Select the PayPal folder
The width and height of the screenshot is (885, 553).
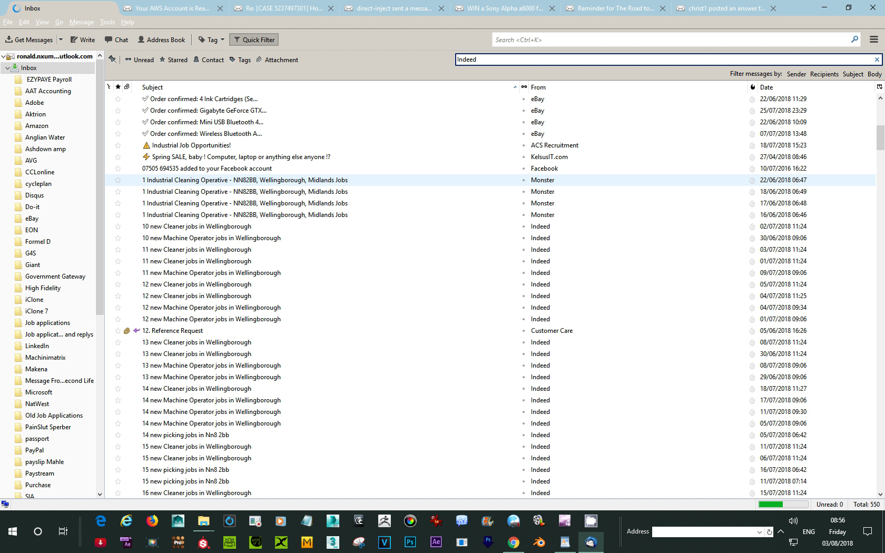pos(34,450)
